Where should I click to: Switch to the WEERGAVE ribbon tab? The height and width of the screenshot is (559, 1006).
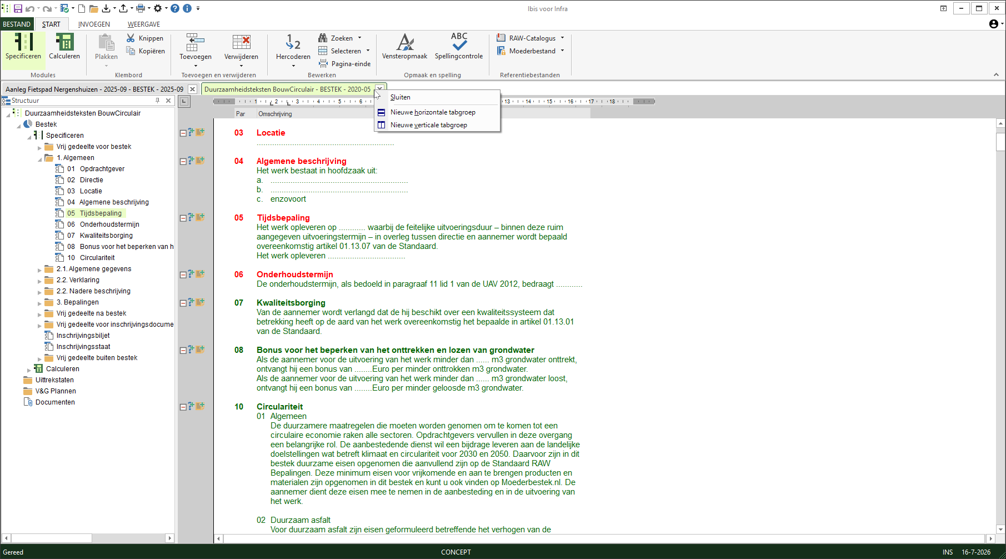[x=144, y=24]
